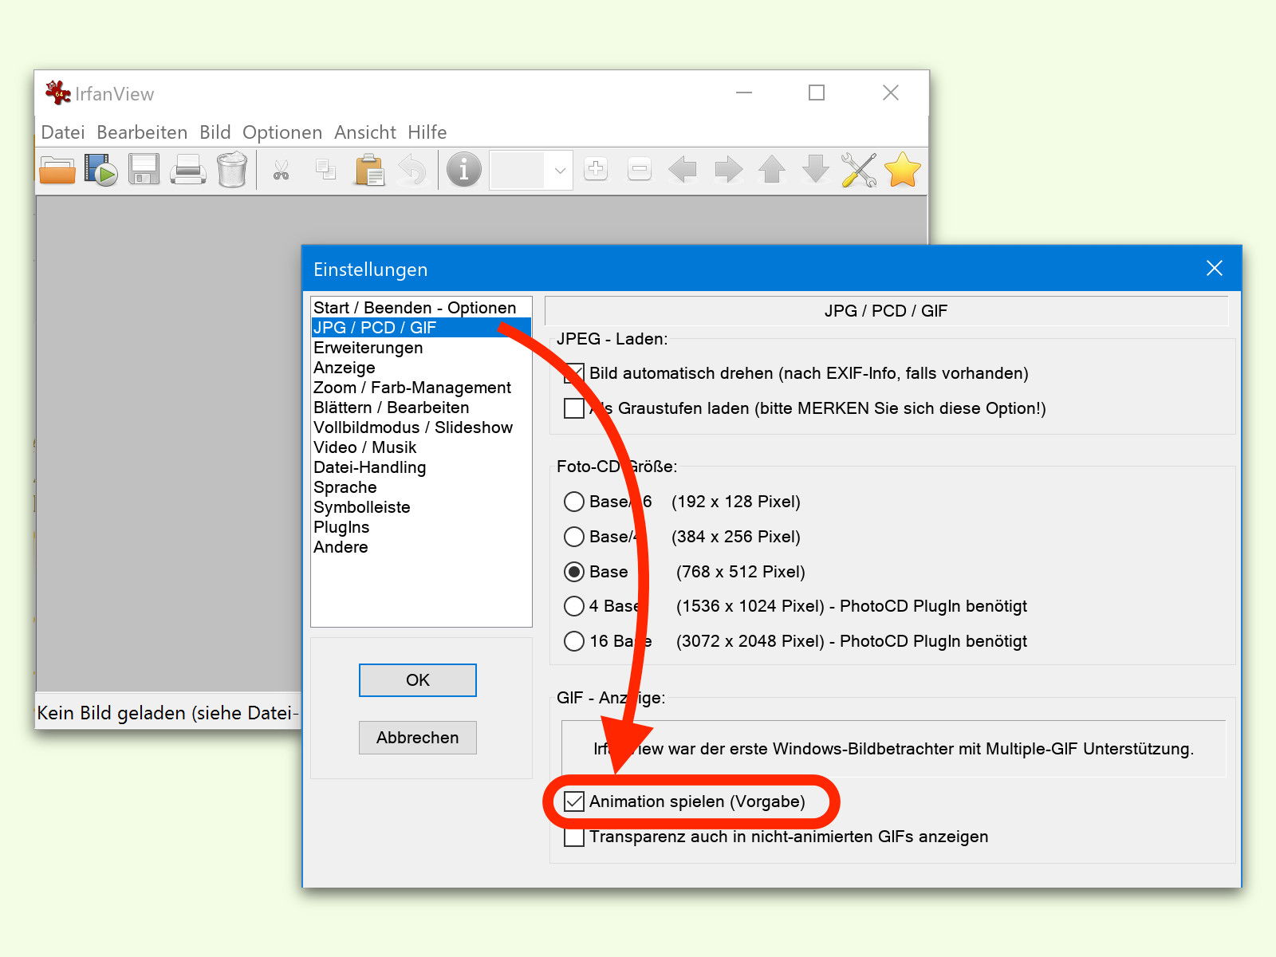
Task: Minimize the IrfanView window
Action: (744, 93)
